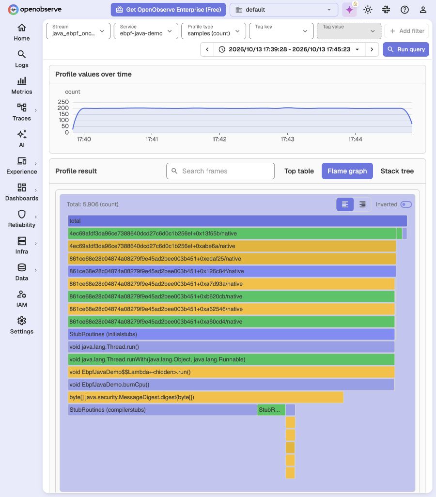Open Slack community icon
Image resolution: width=436 pixels, height=497 pixels.
point(386,10)
